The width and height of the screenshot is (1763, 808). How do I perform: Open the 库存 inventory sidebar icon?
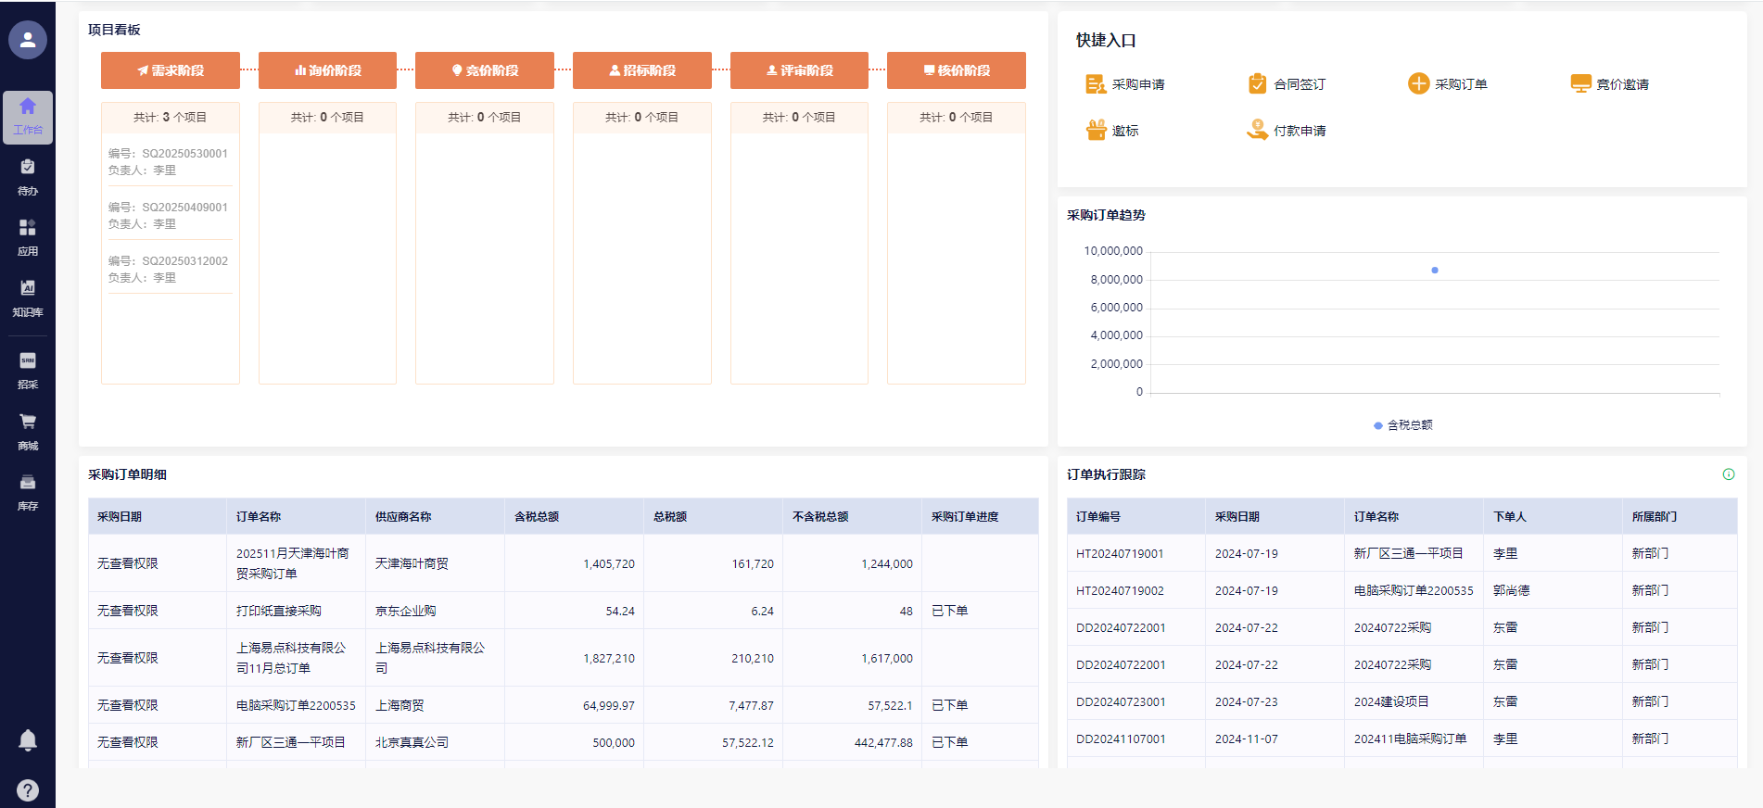(28, 492)
